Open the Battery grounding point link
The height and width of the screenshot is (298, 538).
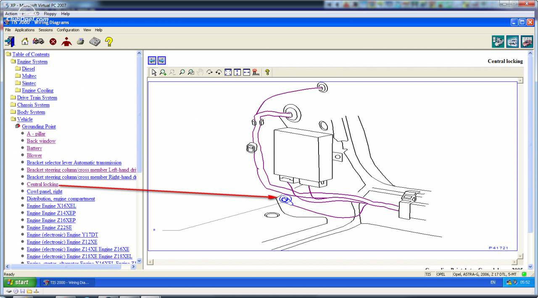point(34,148)
